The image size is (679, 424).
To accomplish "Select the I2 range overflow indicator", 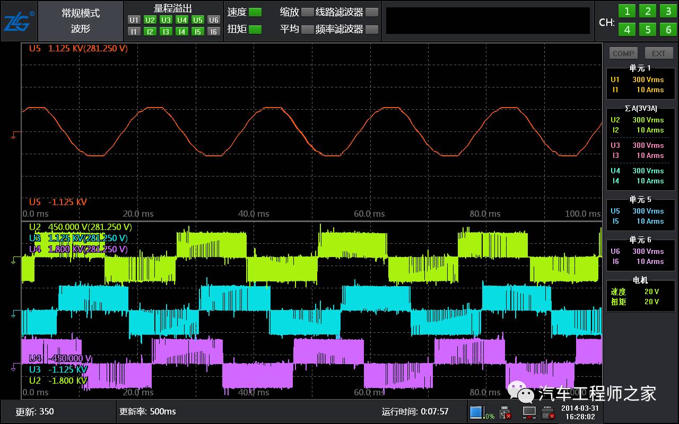I will (x=150, y=31).
